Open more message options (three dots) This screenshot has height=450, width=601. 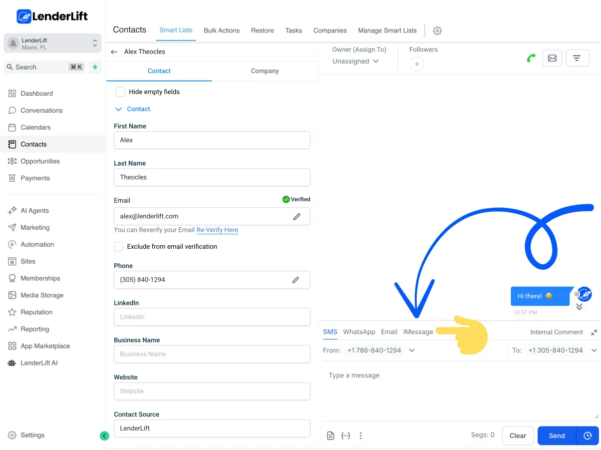pos(361,436)
